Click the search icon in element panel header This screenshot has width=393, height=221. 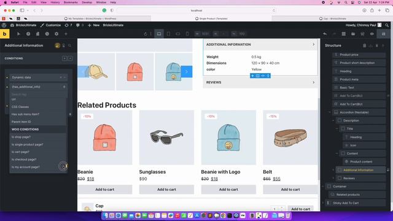click(x=69, y=45)
